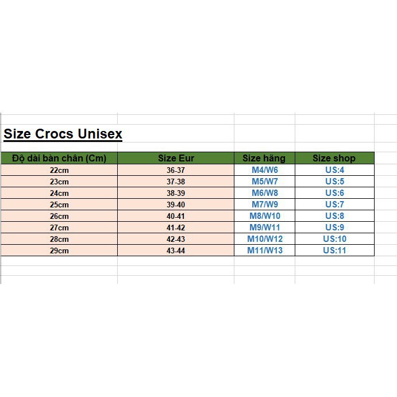
Task: Select the US:4 shop size cell
Action: click(x=334, y=170)
